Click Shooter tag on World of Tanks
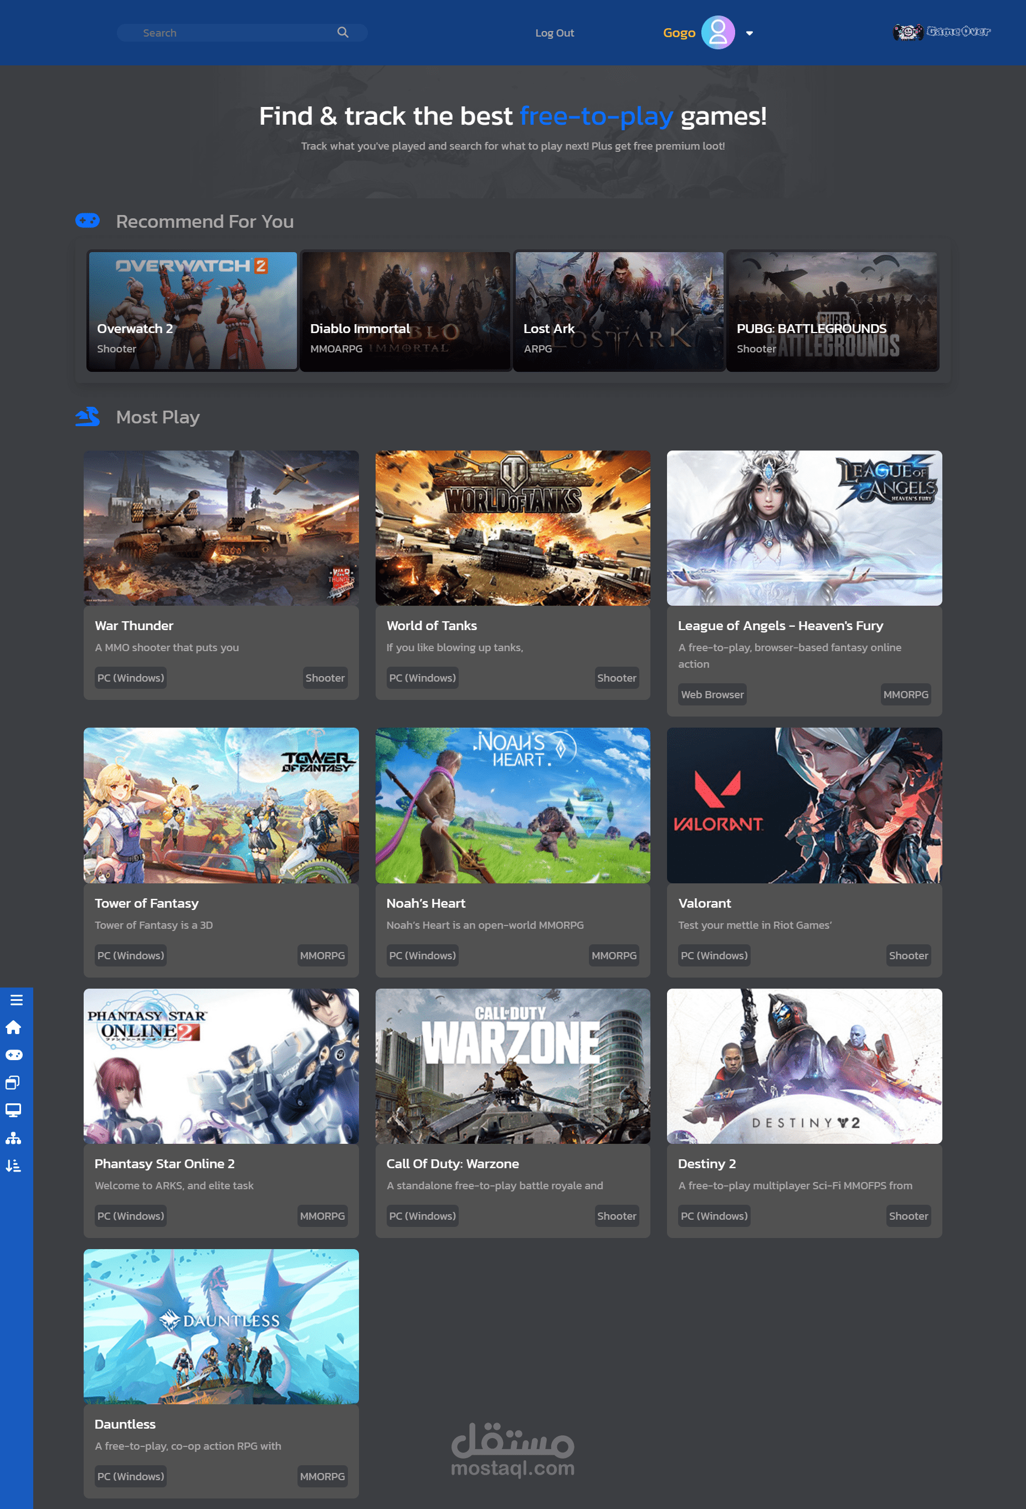This screenshot has height=1509, width=1026. pyautogui.click(x=617, y=678)
